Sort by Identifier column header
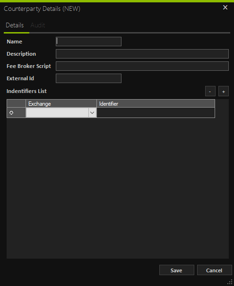234x286 pixels. click(156, 104)
